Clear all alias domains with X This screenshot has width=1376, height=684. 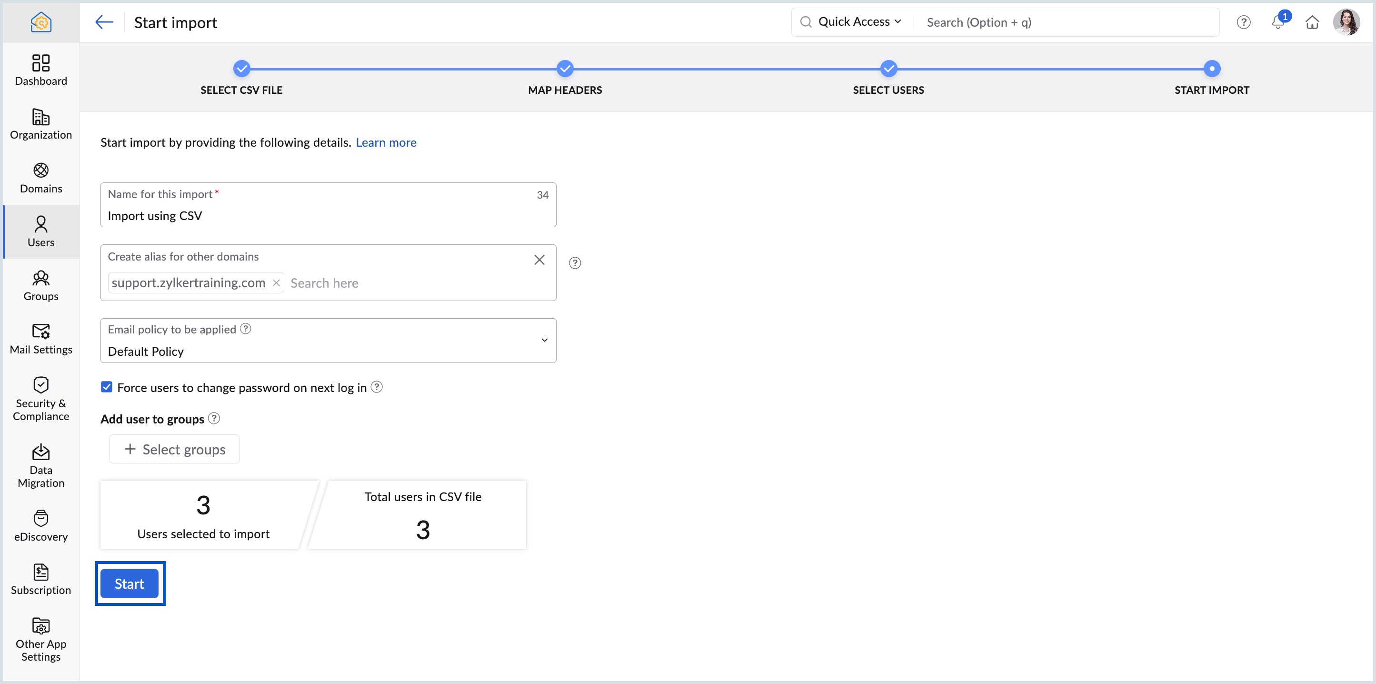pos(539,260)
